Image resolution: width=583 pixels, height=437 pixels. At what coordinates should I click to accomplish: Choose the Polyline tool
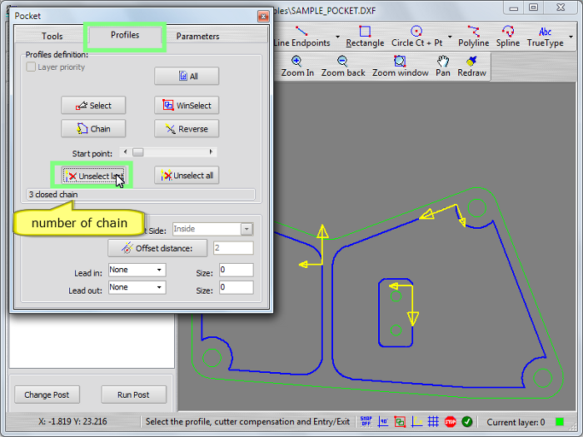pos(473,37)
